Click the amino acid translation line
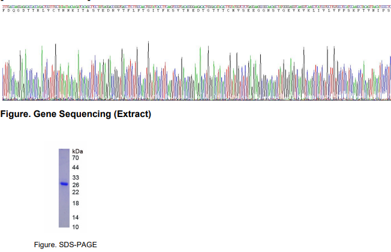 point(195,10)
